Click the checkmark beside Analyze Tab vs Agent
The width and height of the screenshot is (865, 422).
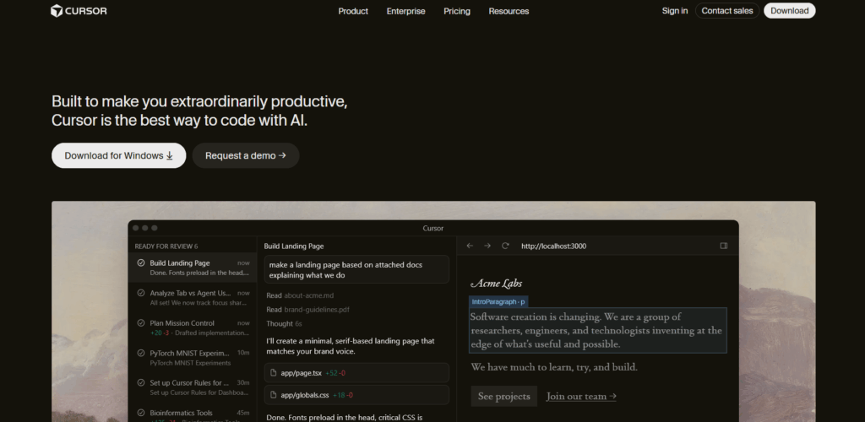click(x=141, y=293)
